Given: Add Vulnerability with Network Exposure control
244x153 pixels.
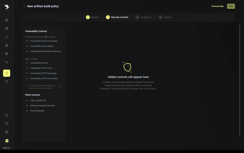Looking at the screenshot, I should pos(27,51).
